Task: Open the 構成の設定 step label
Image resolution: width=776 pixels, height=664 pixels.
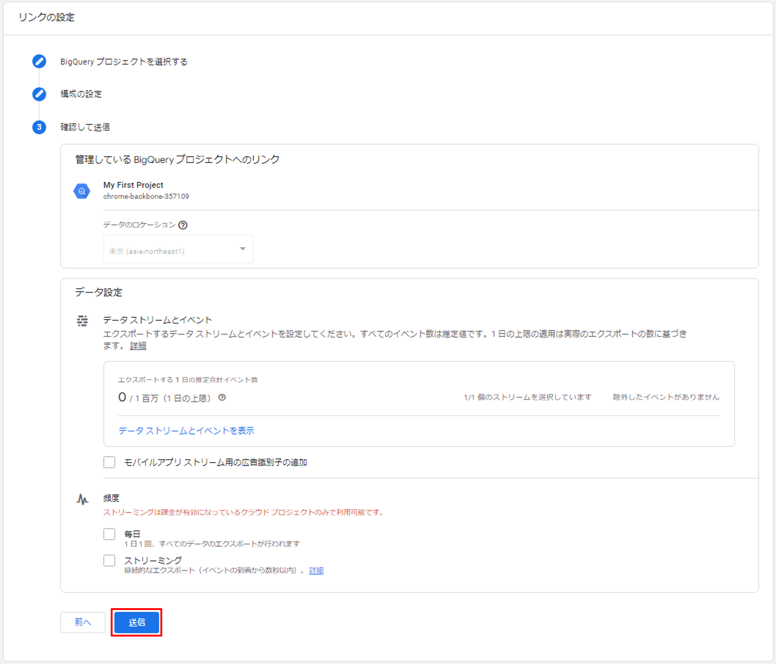Action: point(81,94)
